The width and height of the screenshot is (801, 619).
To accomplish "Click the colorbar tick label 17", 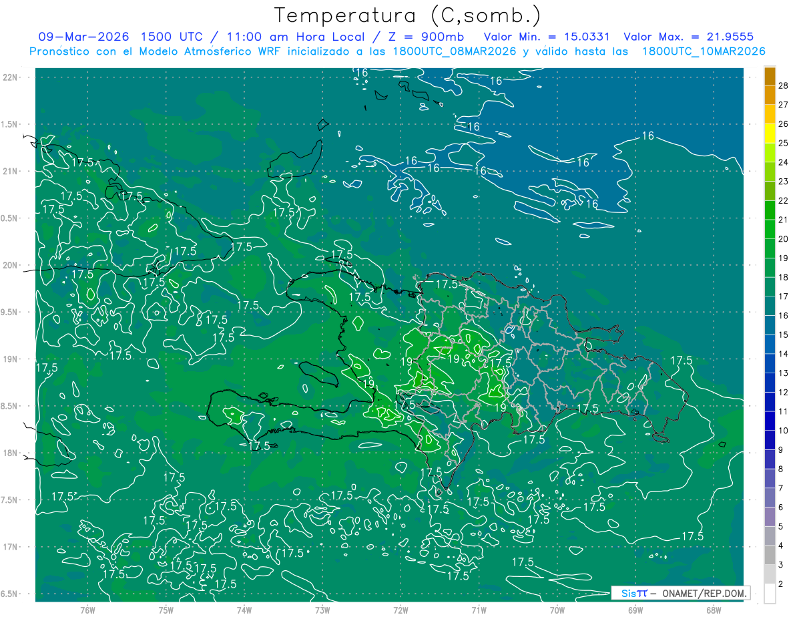I will point(784,296).
